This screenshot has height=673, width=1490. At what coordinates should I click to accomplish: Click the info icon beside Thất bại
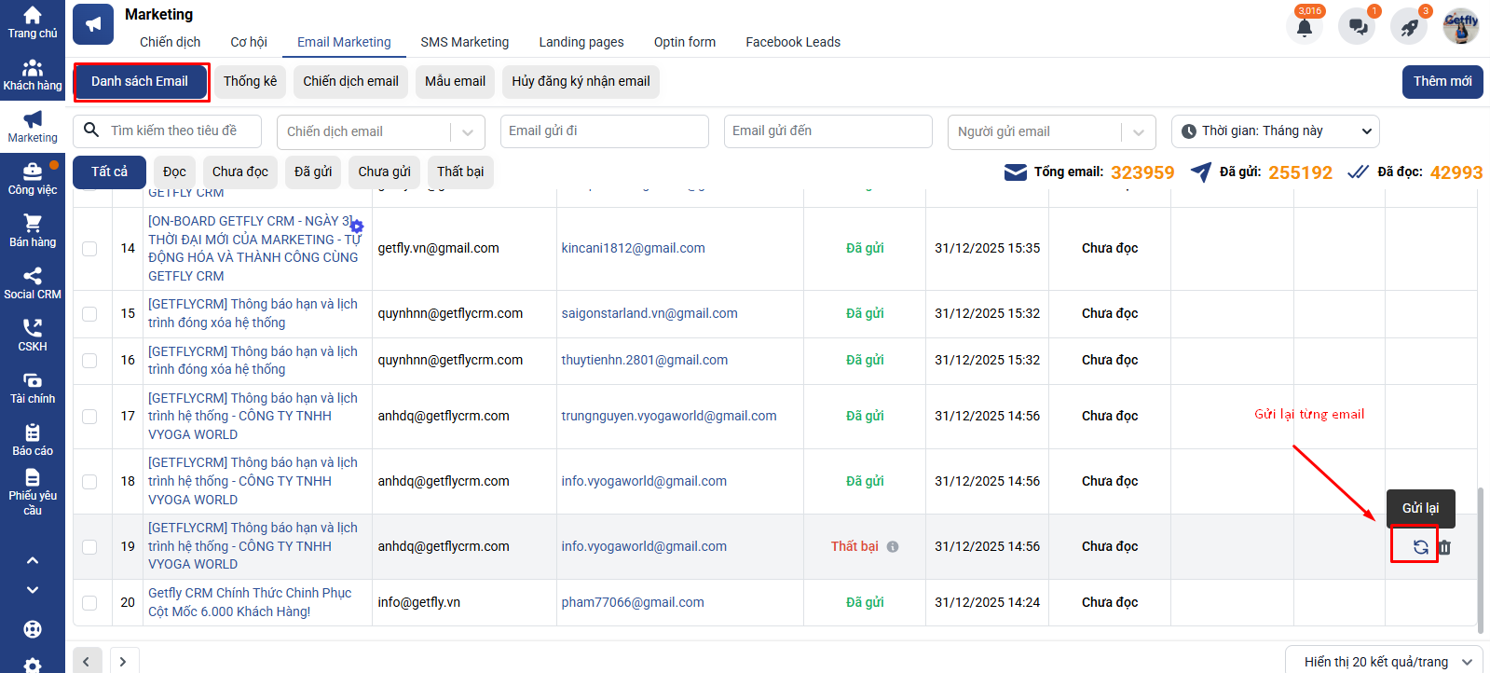(893, 547)
